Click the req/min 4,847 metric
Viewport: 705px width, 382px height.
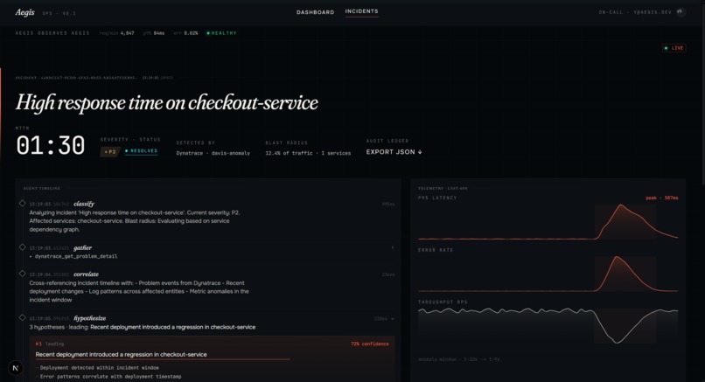[x=116, y=33]
